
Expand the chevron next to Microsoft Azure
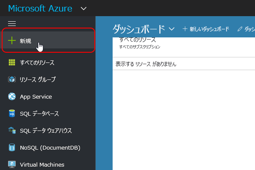[x=83, y=8]
